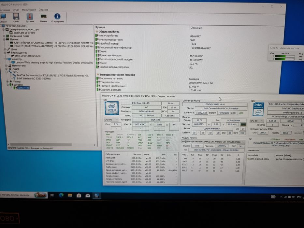Image resolution: width=304 pixels, height=228 pixels.
Task: Collapse the Центральные процессоры tree node
Action: pyautogui.click(x=3, y=29)
